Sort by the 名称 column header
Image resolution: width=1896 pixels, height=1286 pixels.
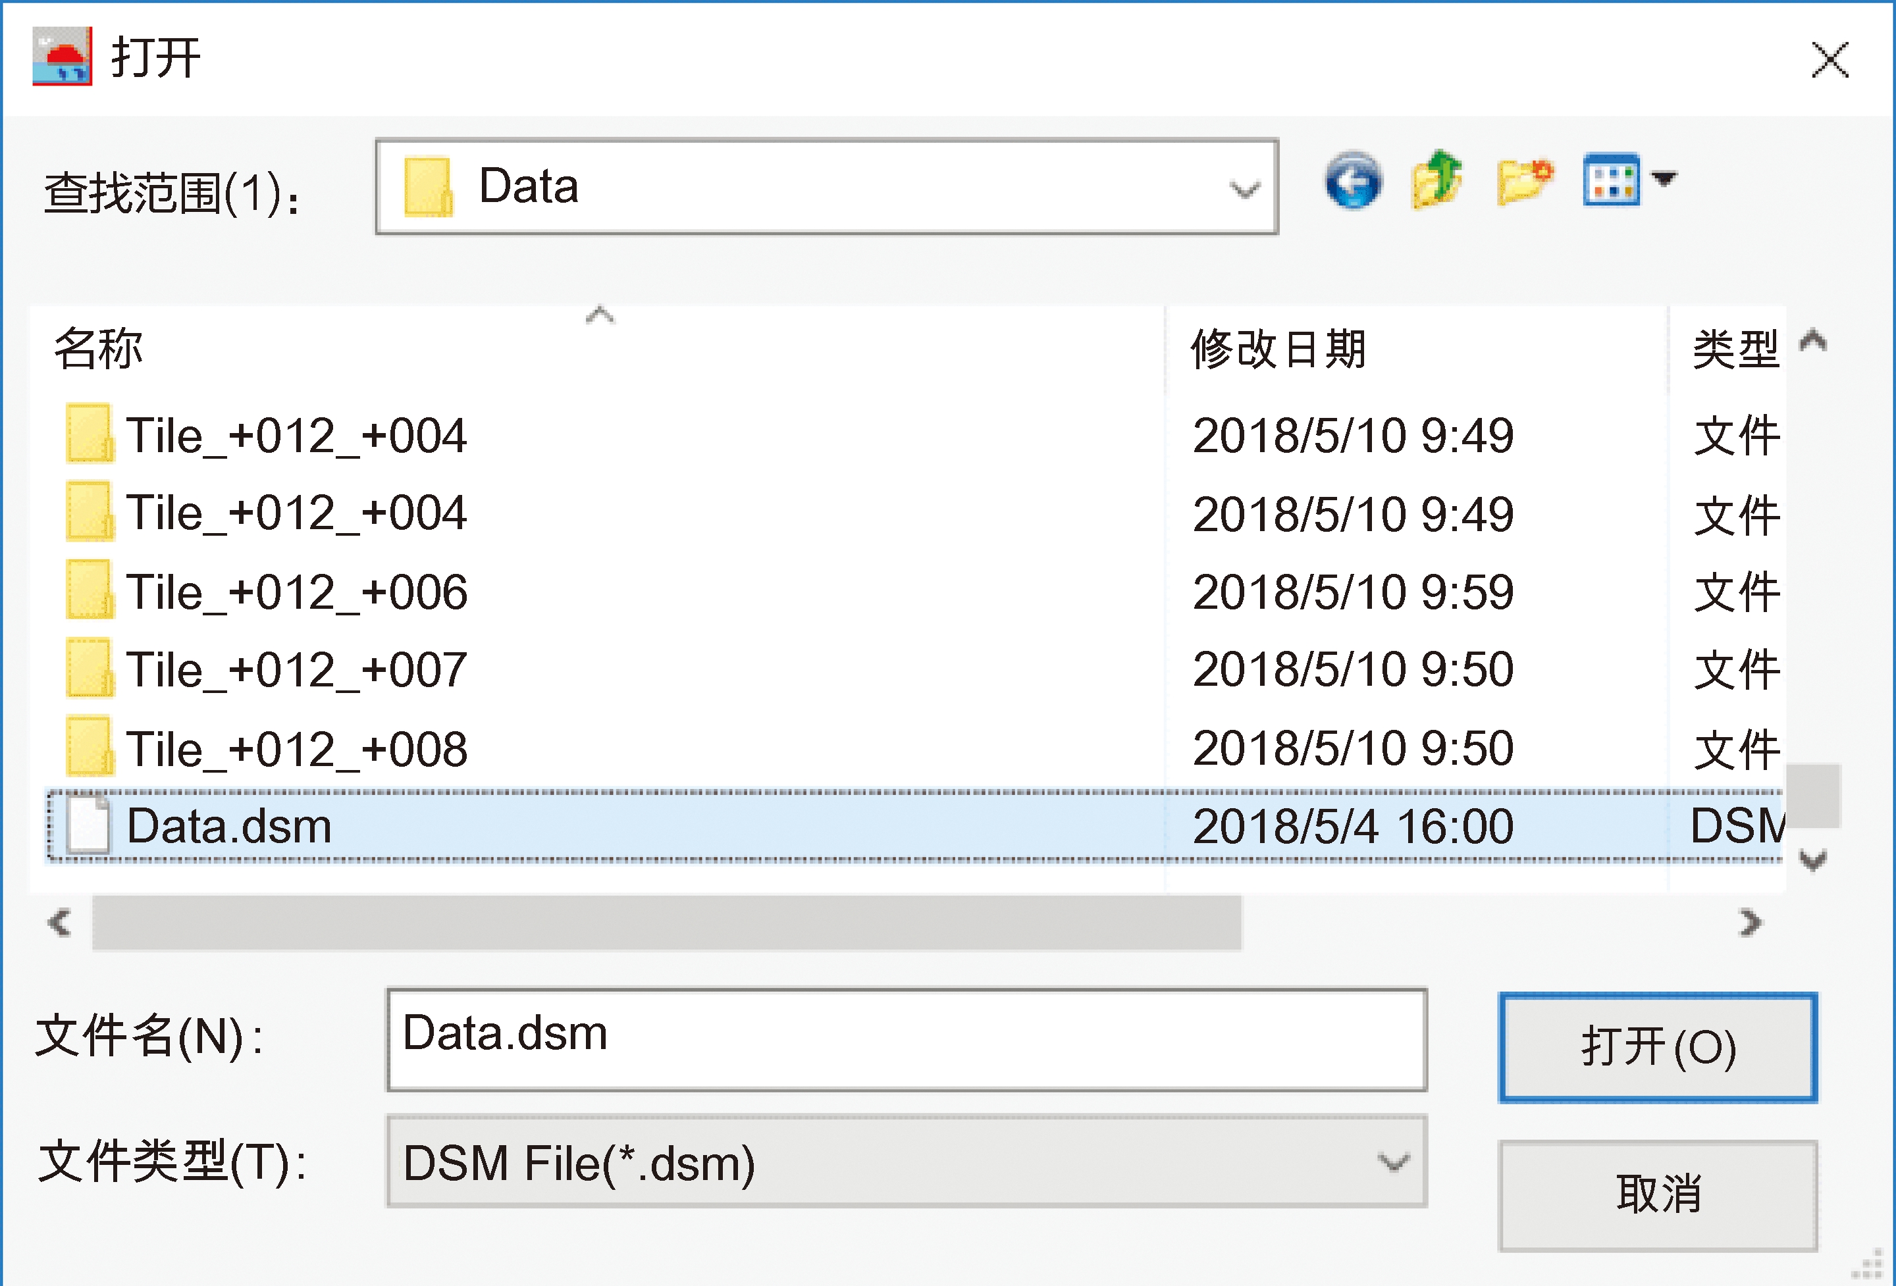point(597,348)
